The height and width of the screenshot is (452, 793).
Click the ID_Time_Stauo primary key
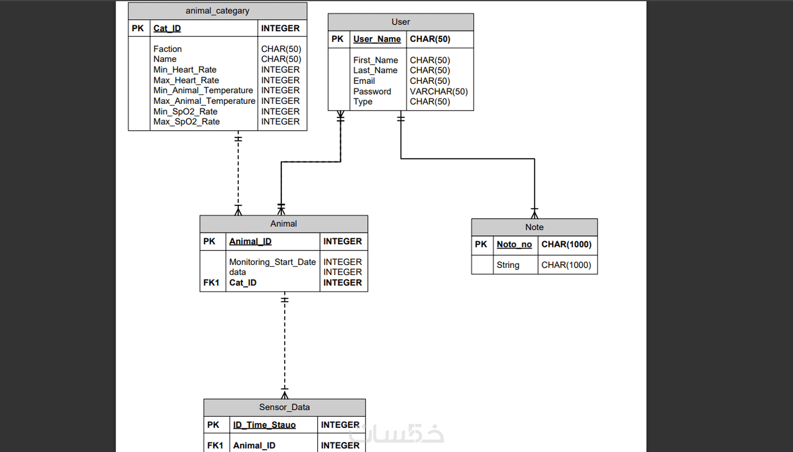pos(264,425)
